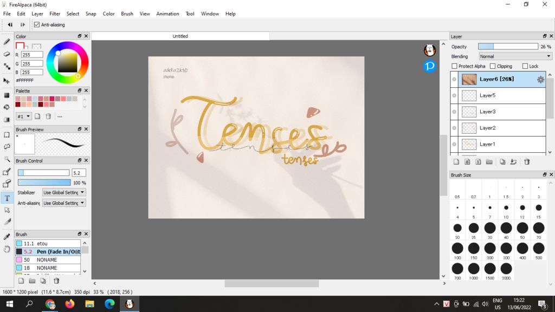Toggle visibility of Layer2
This screenshot has height=312, width=555.
(x=454, y=128)
